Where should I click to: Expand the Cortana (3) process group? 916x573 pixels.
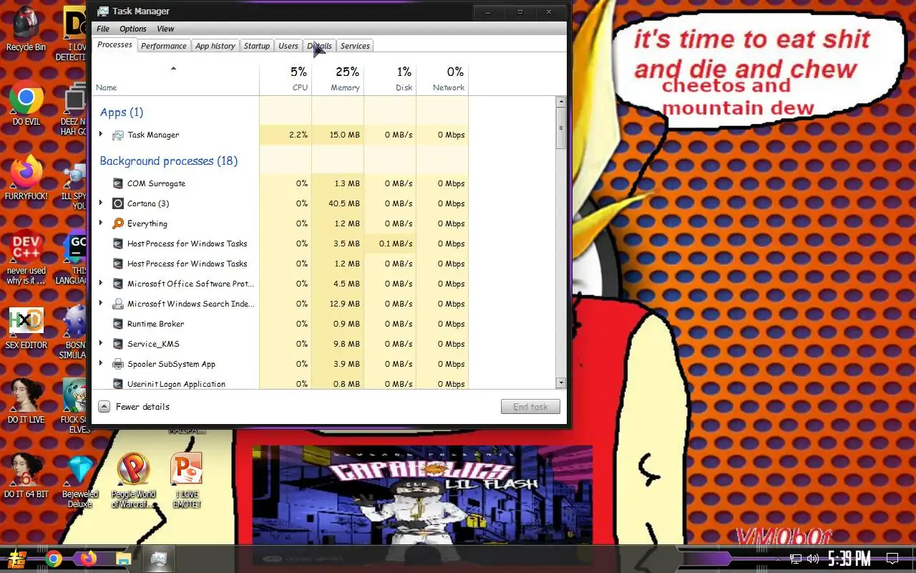tap(101, 203)
